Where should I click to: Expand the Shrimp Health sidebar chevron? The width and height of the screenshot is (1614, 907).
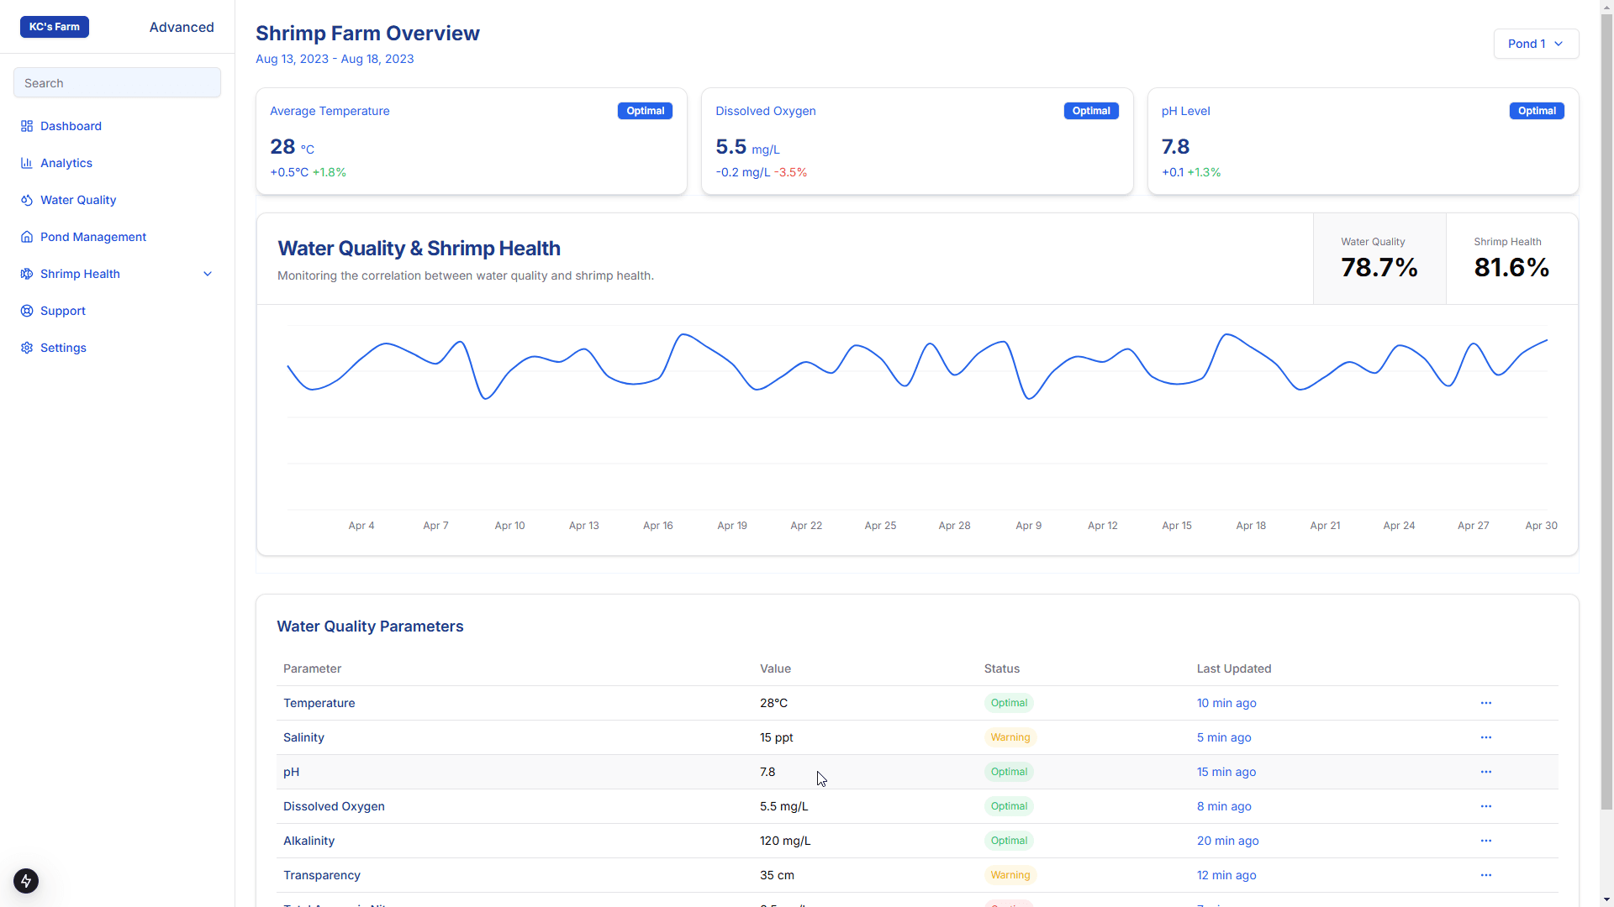click(x=208, y=274)
